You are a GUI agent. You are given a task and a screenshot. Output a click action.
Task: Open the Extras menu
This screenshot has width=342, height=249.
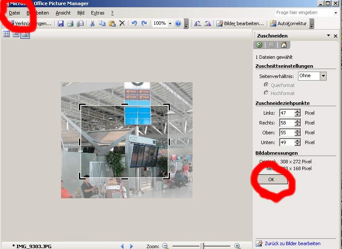[x=97, y=13]
